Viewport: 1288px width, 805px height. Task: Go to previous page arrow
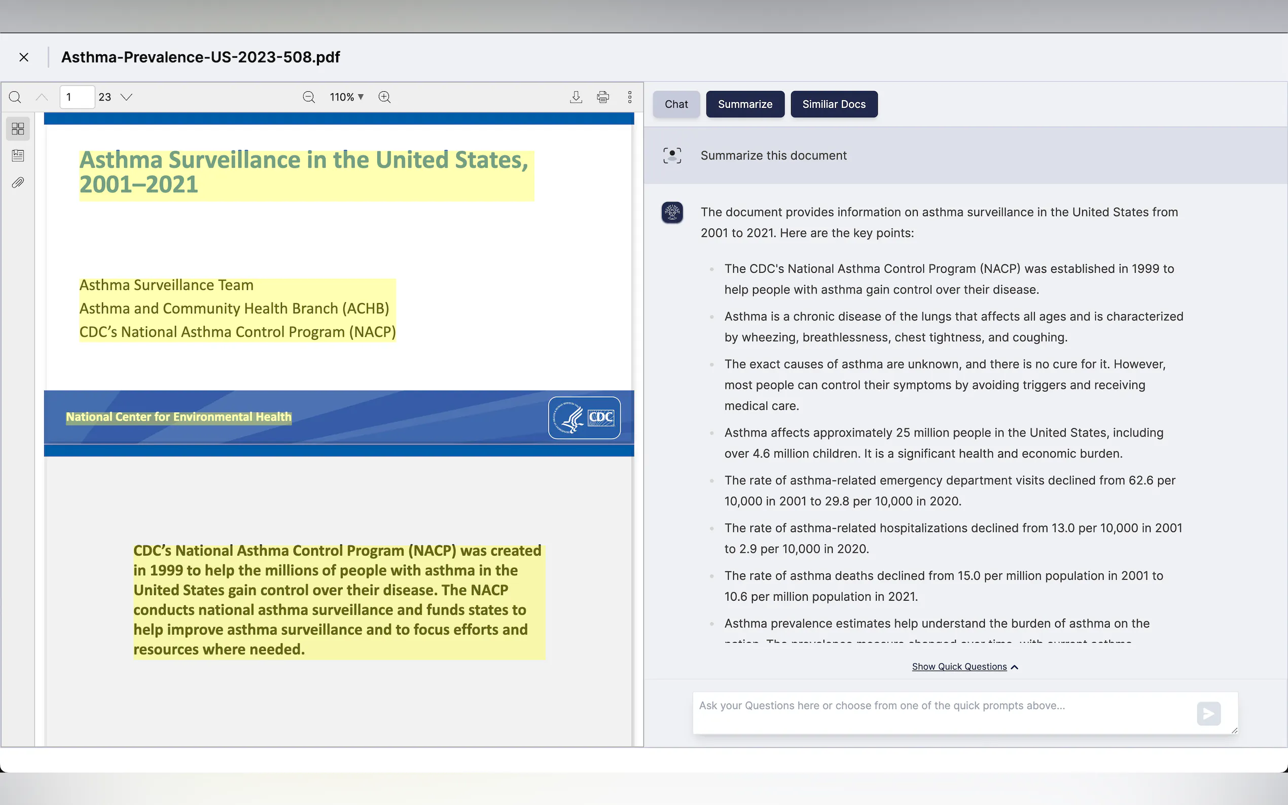point(42,97)
